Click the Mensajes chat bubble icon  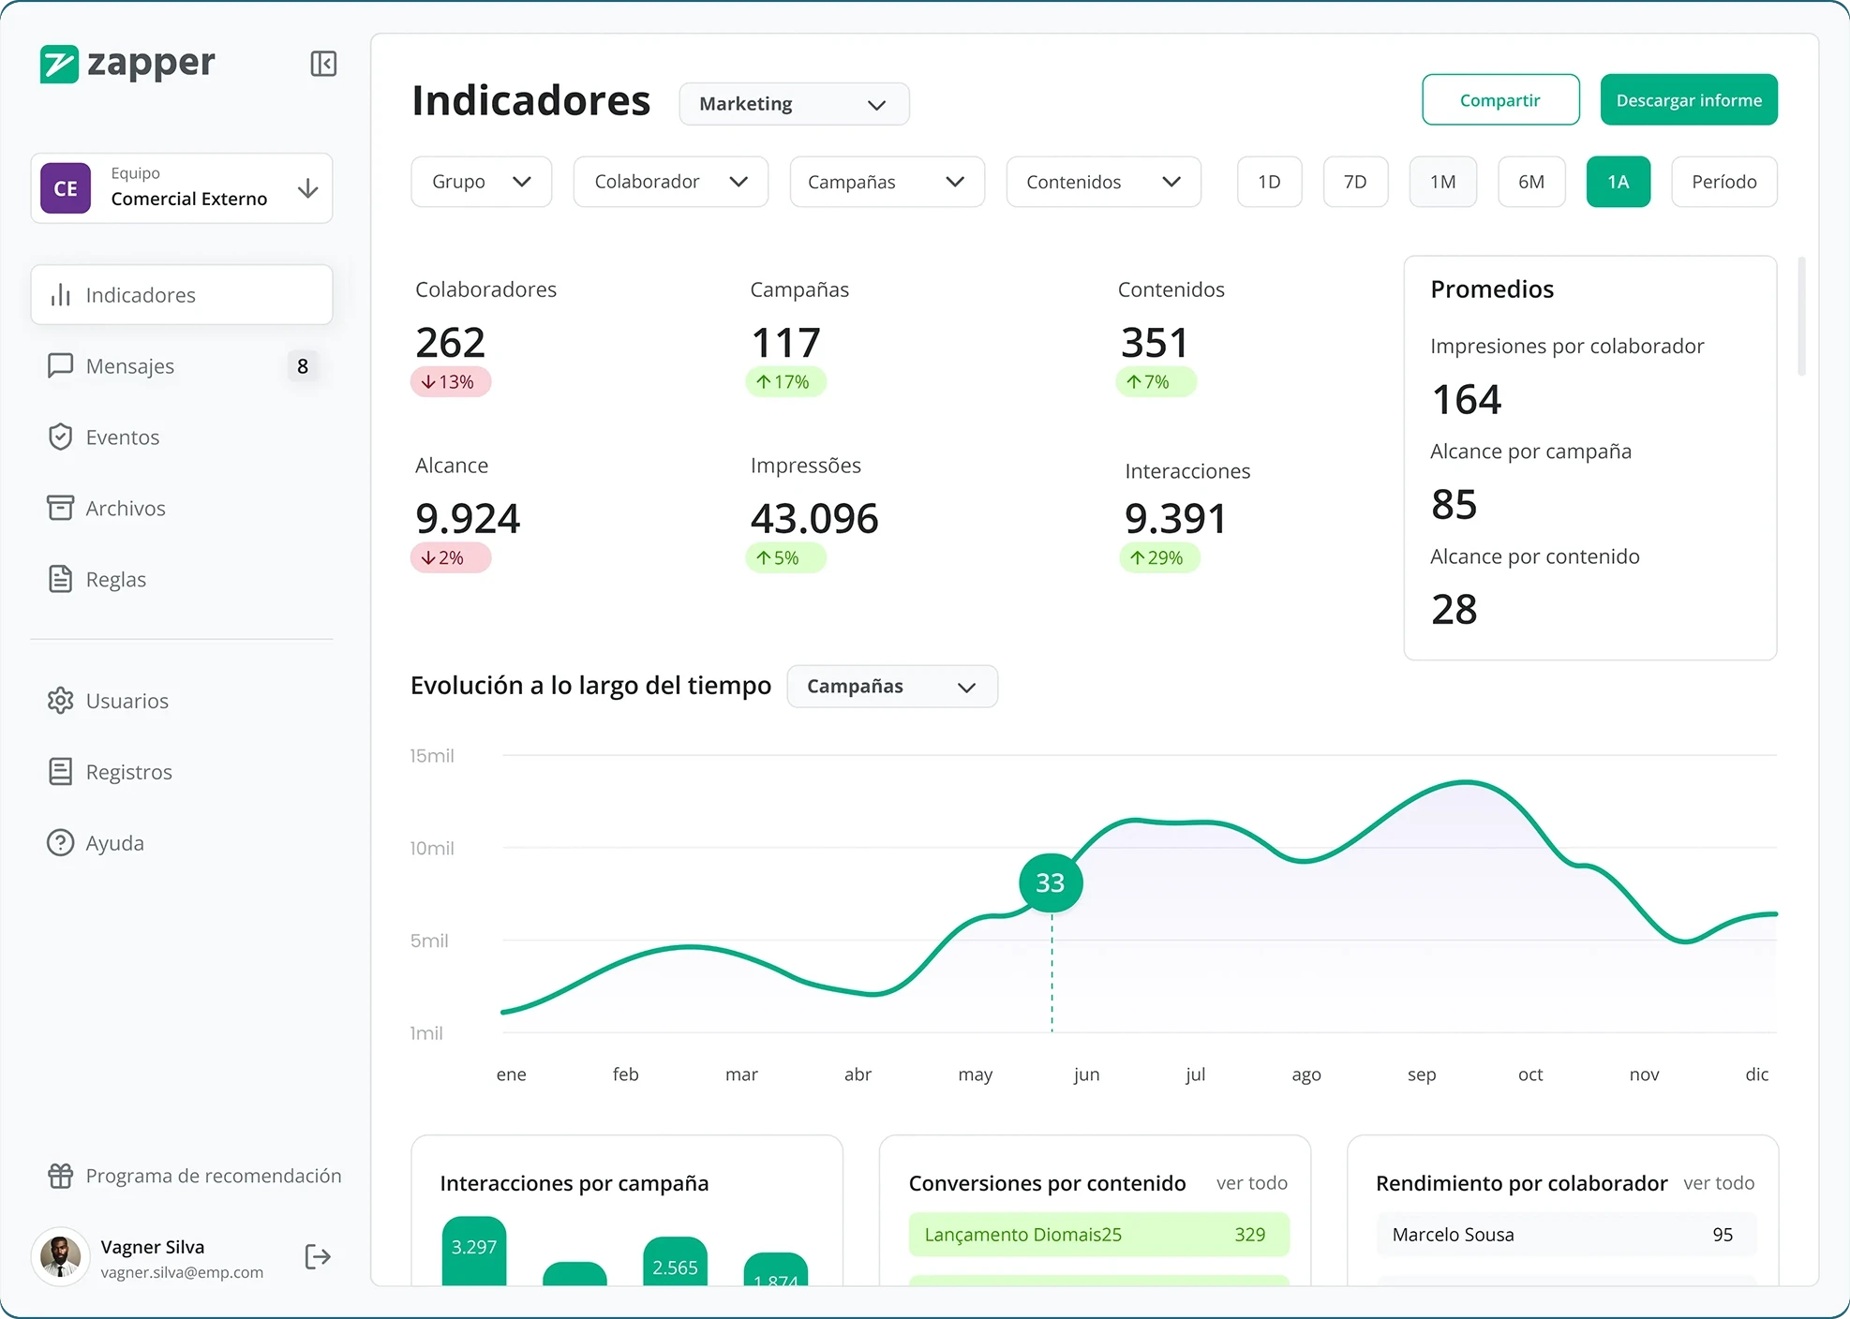click(x=61, y=365)
